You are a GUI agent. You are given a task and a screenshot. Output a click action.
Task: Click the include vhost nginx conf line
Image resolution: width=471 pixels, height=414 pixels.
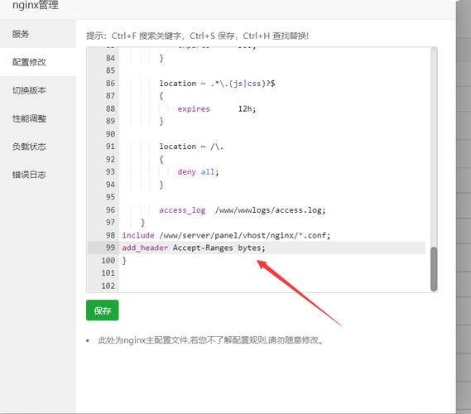226,235
